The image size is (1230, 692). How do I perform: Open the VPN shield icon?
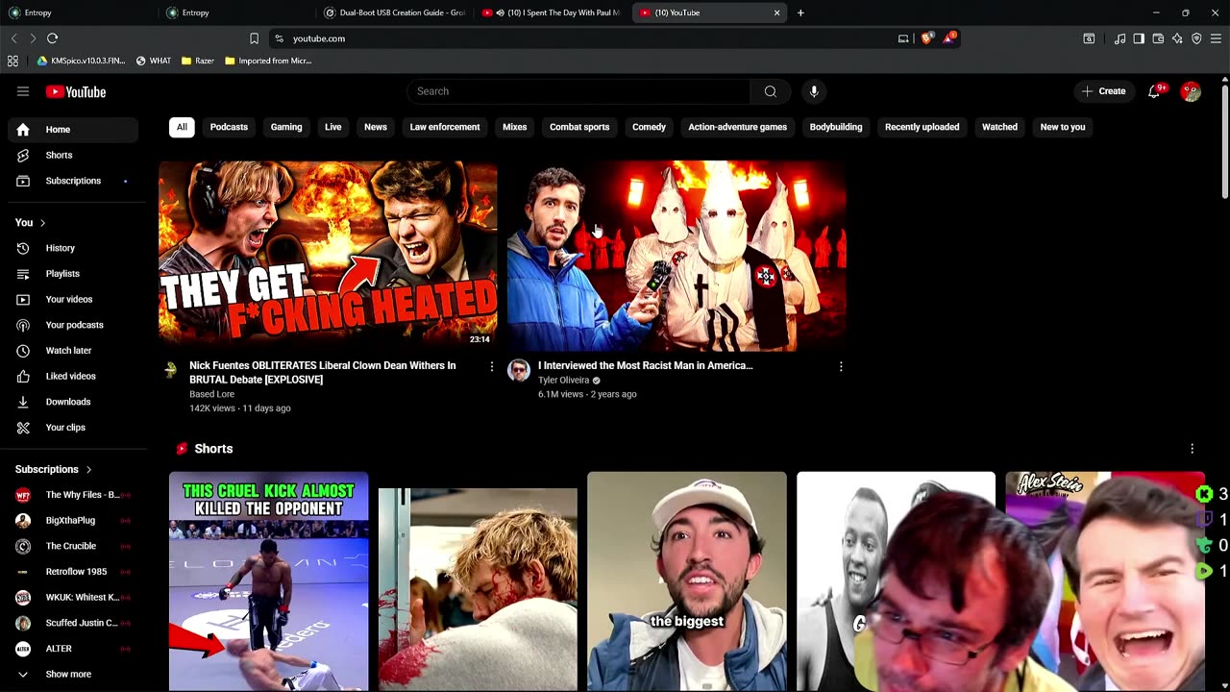point(1196,38)
